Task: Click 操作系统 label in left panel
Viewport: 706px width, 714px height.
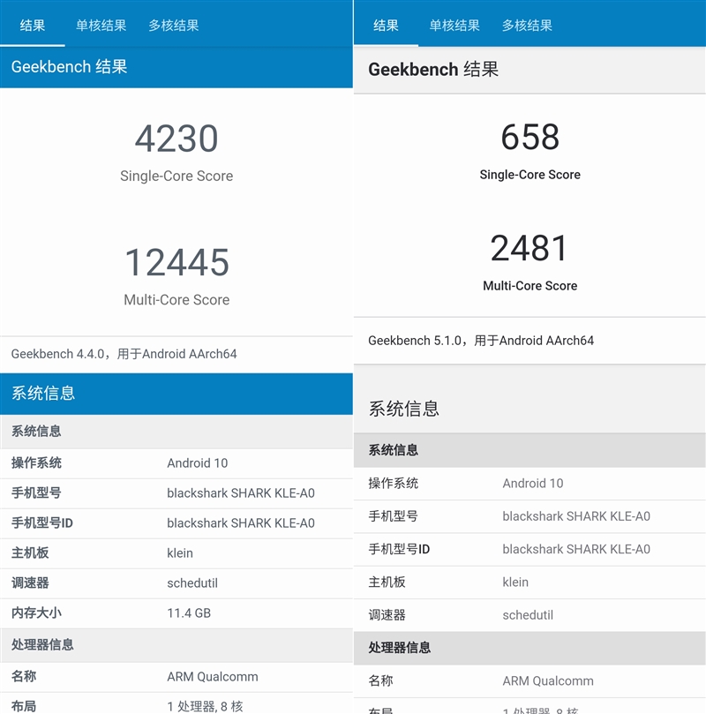Action: [x=36, y=463]
